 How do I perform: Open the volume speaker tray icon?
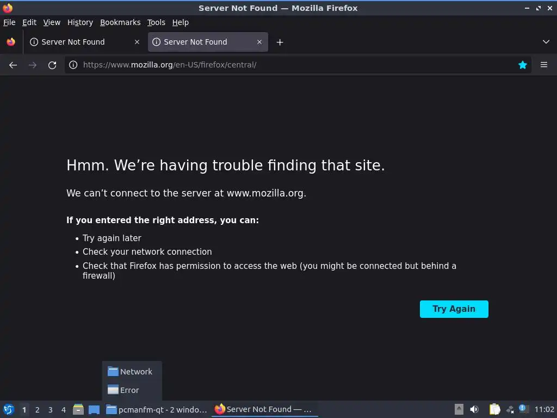coord(474,409)
